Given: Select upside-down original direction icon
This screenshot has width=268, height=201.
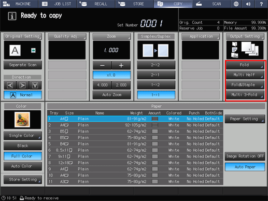Looking at the screenshot, I should [x=35, y=85].
